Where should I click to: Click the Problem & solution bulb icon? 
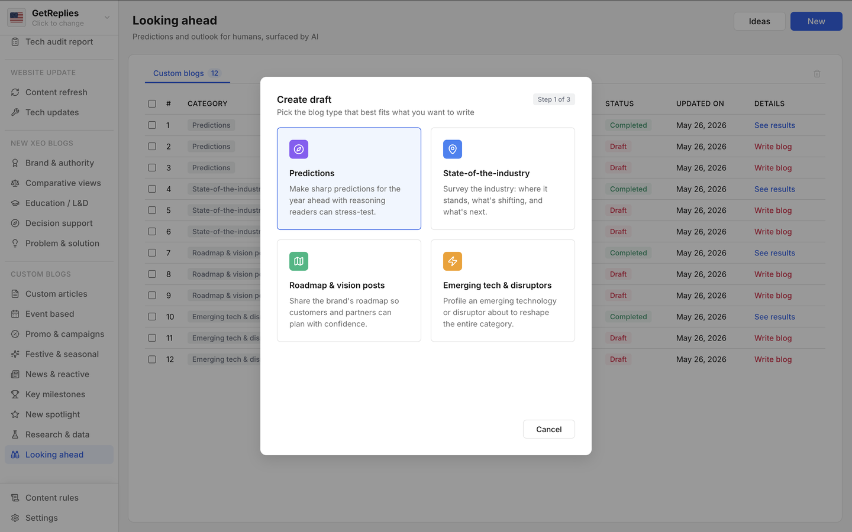[15, 244]
